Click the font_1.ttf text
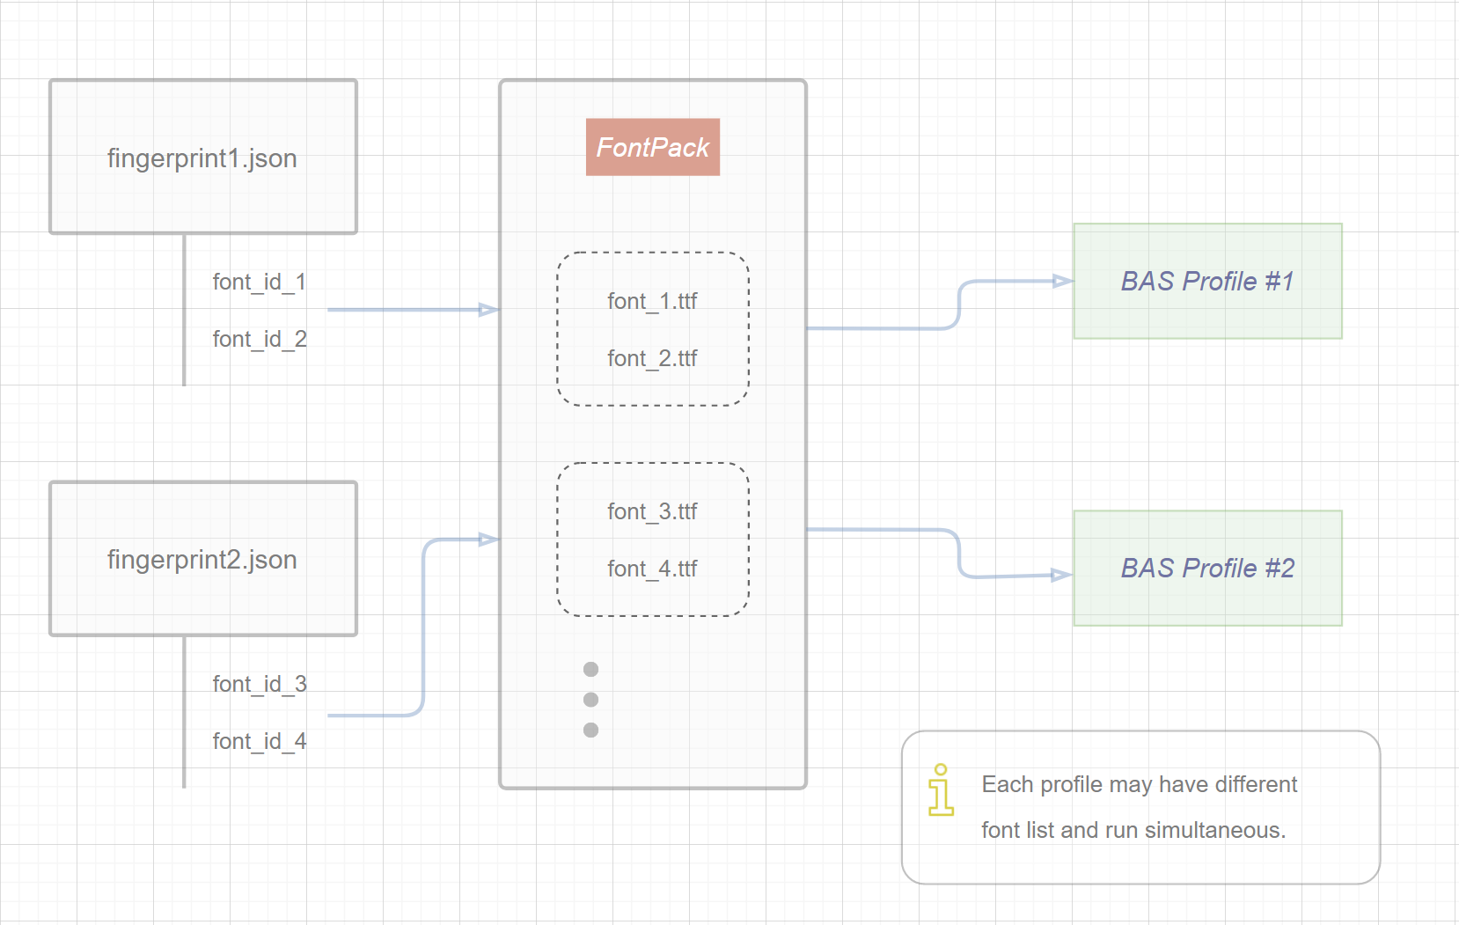The width and height of the screenshot is (1459, 925). pos(652,301)
